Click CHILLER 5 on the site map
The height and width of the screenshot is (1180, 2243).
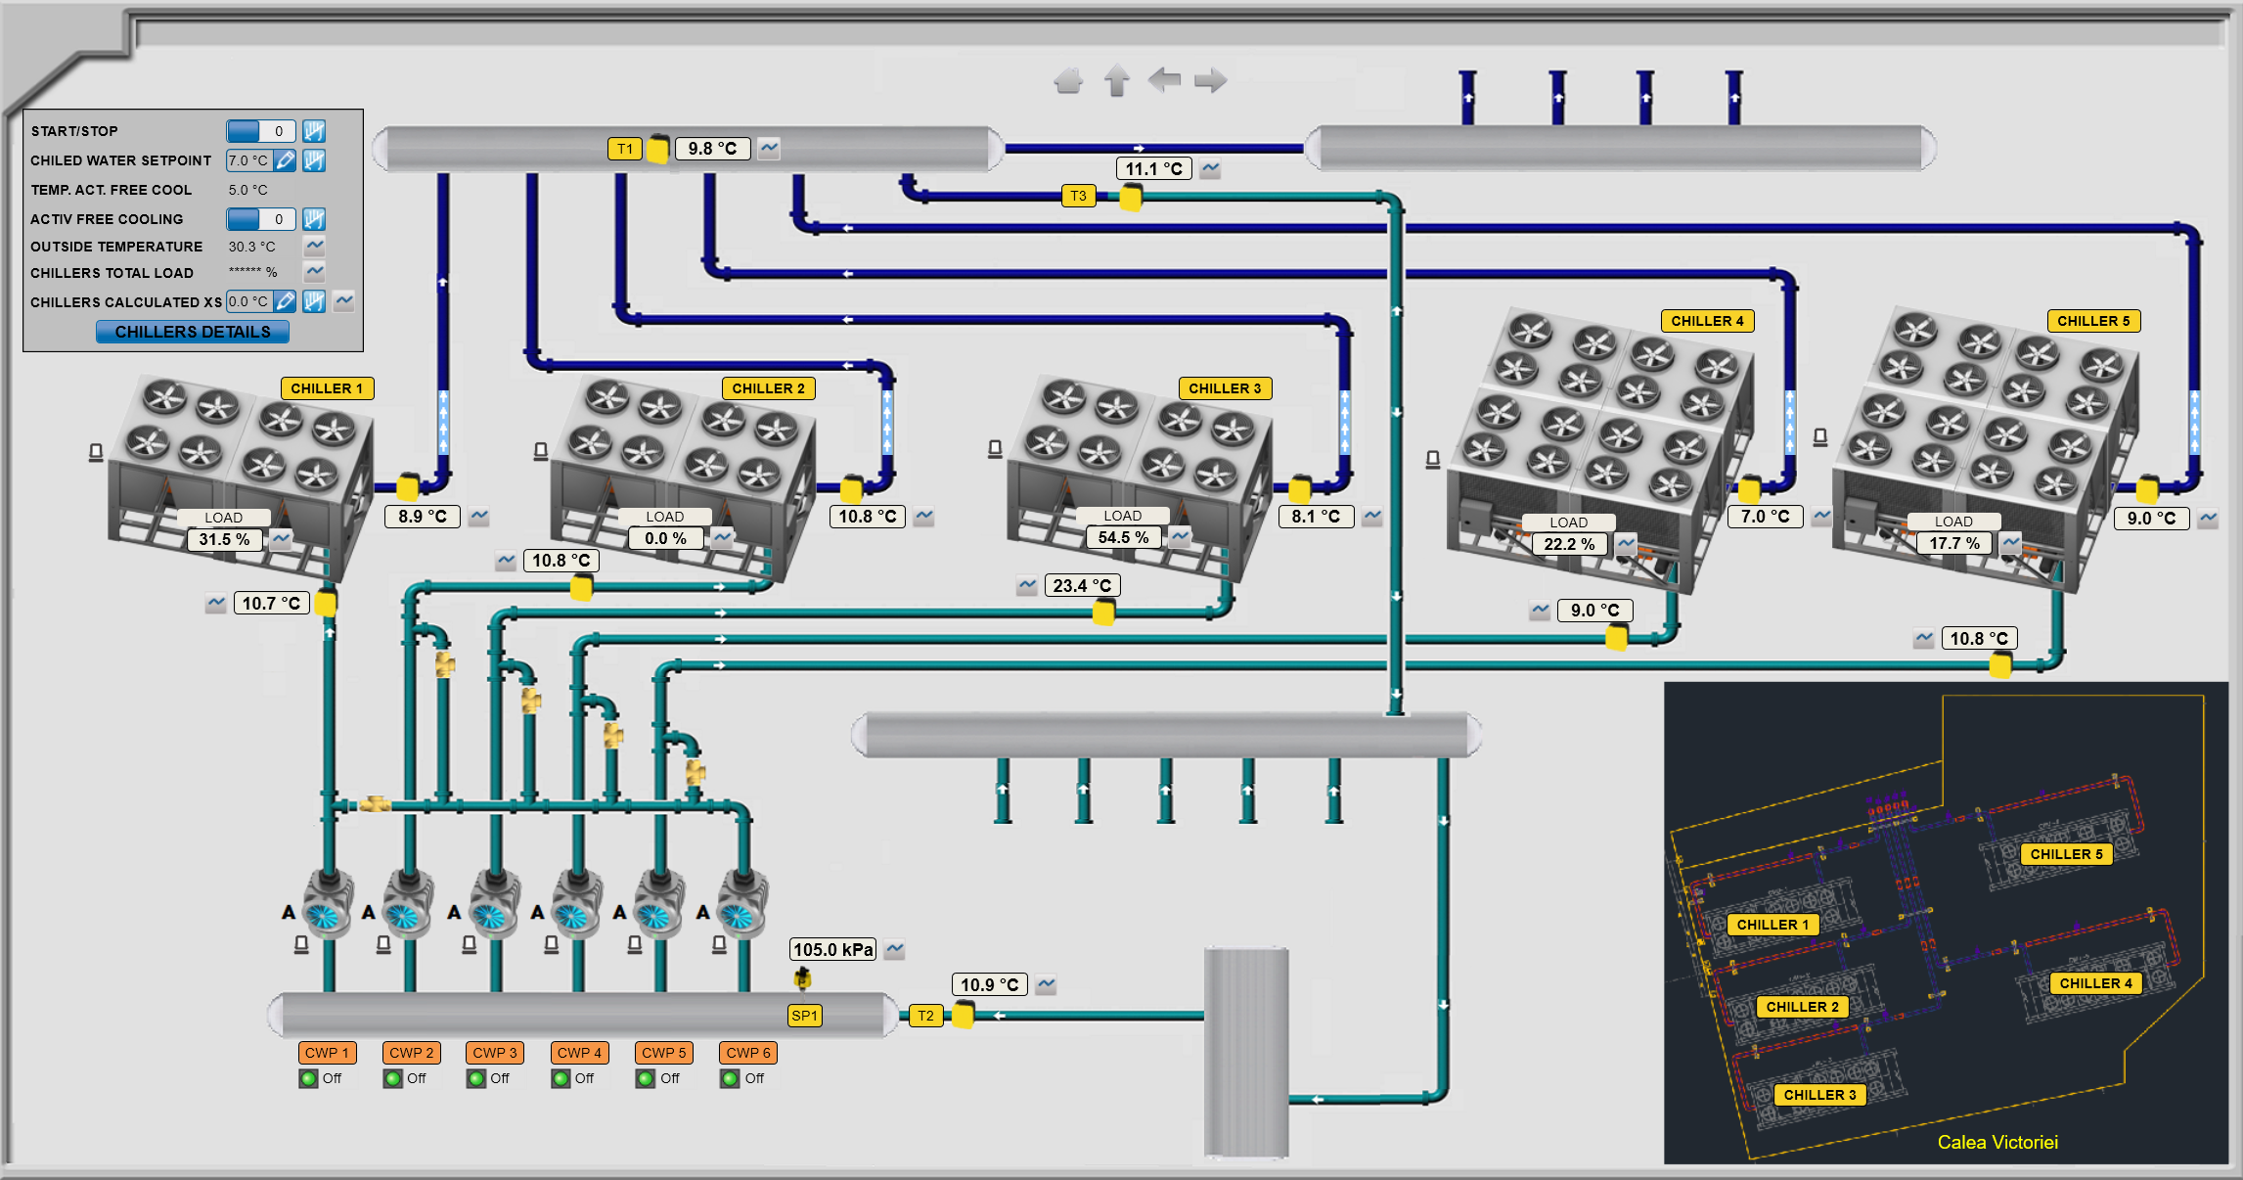tap(2066, 853)
